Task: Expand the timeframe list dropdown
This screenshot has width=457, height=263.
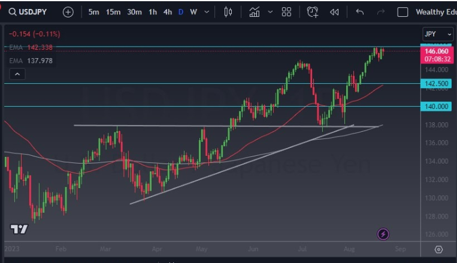Action: point(207,12)
